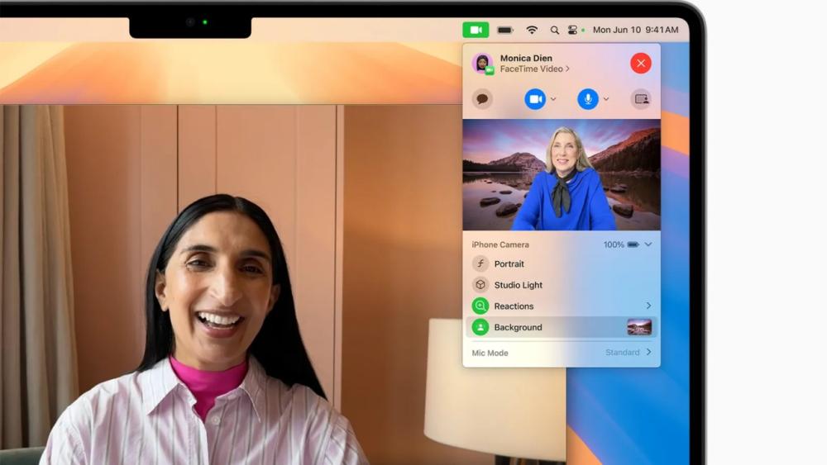This screenshot has width=827, height=465.
Task: Open the green video menu bar icon
Action: point(476,30)
